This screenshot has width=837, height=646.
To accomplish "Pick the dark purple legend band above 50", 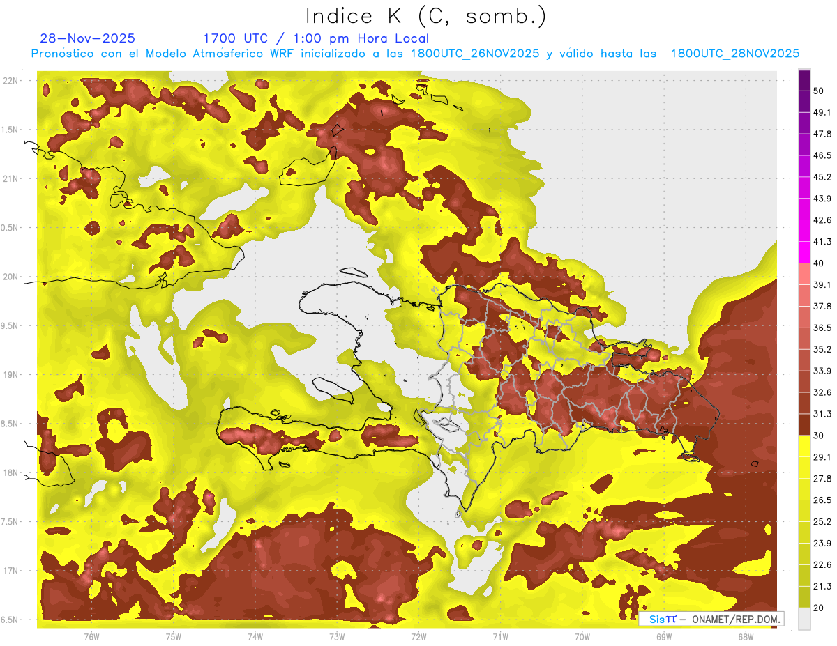I will (804, 81).
